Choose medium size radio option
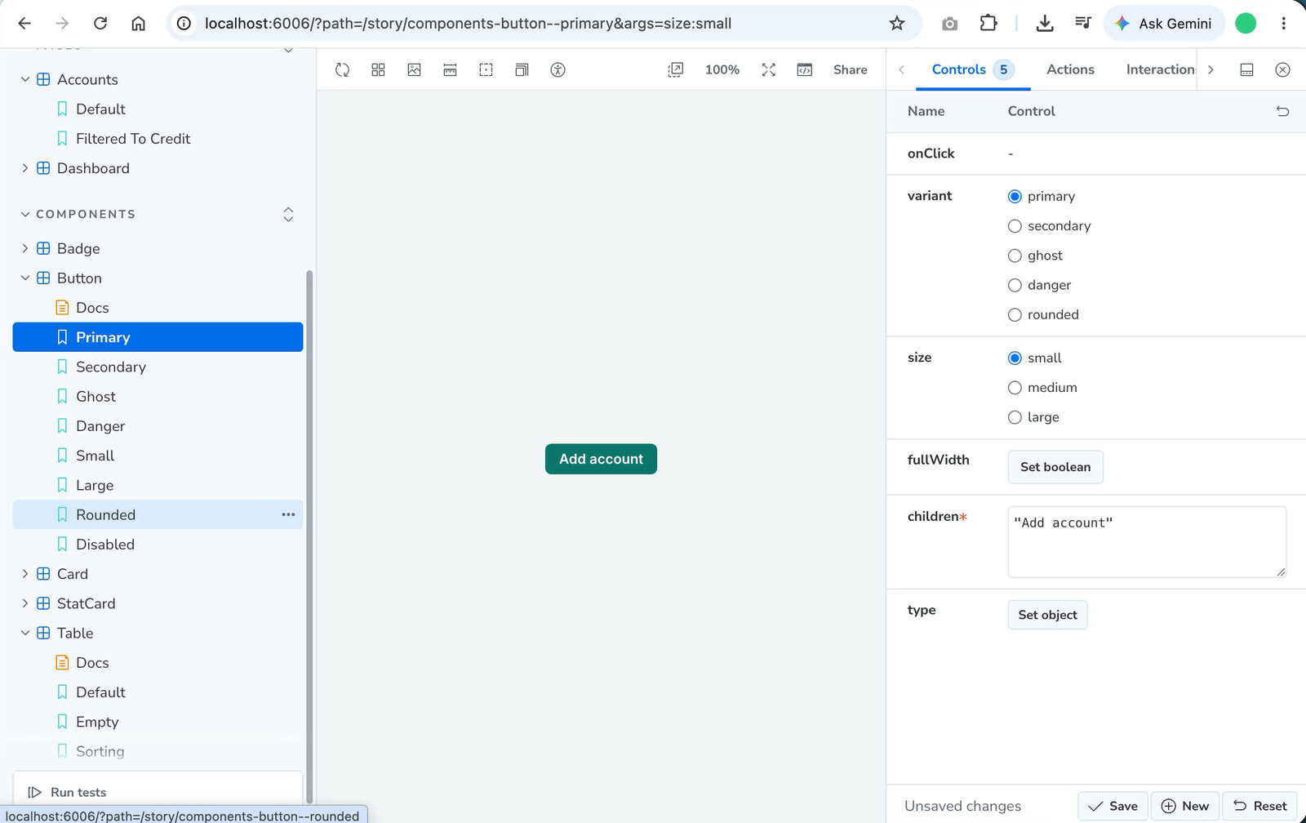 pyautogui.click(x=1015, y=388)
